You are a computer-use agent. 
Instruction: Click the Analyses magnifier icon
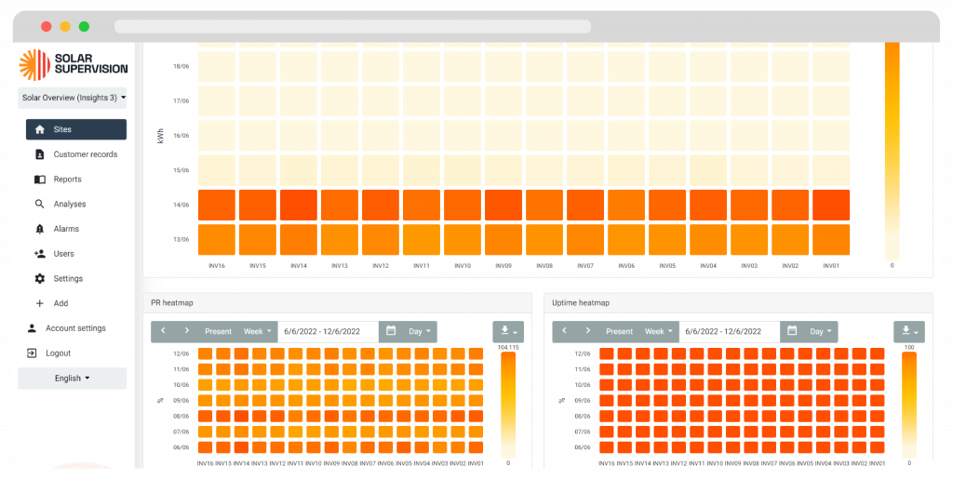coord(39,204)
